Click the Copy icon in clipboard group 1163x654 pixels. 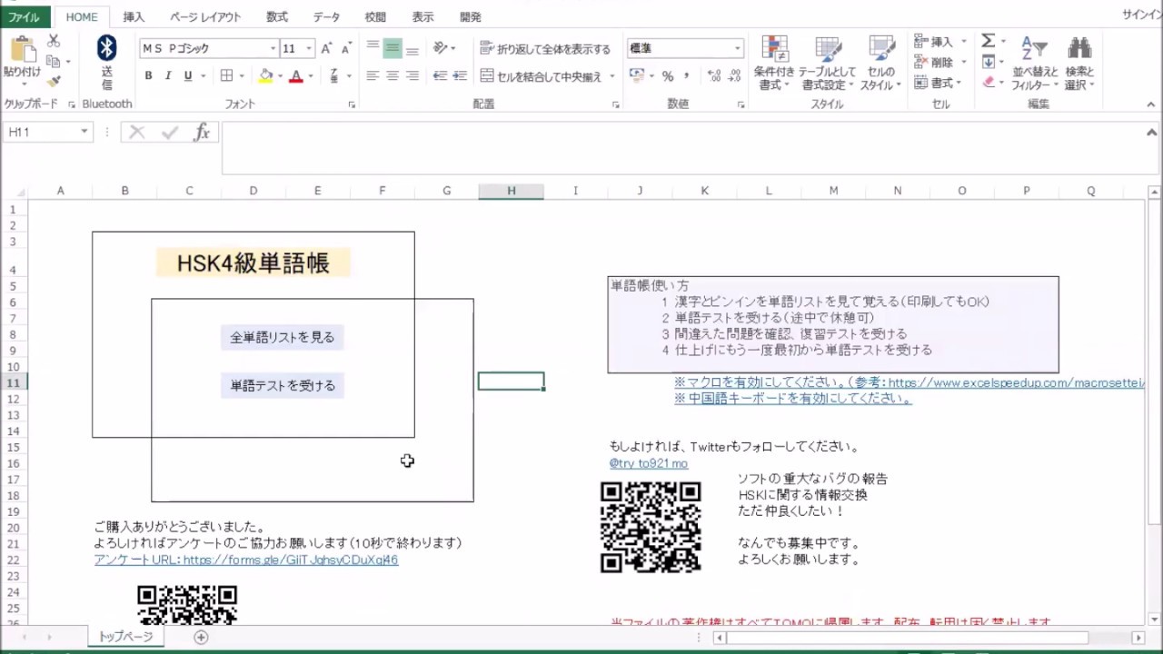pyautogui.click(x=54, y=62)
